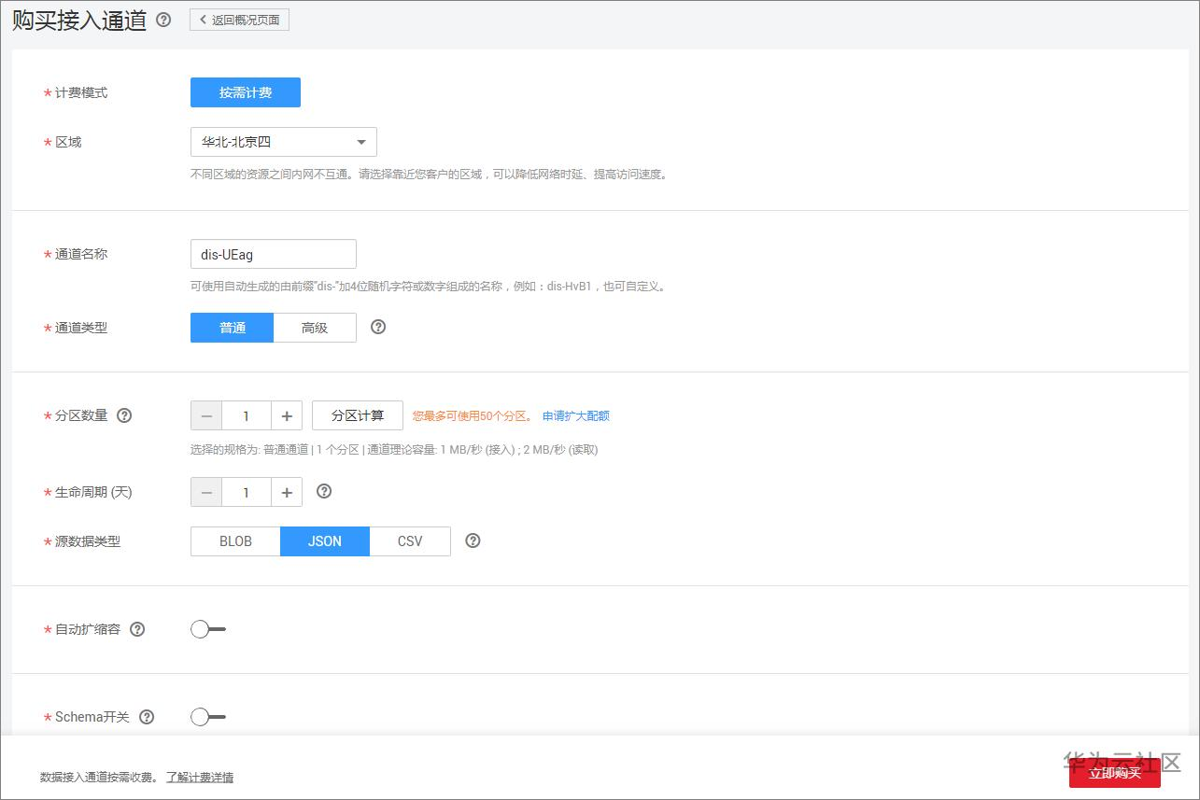Open the question mark beside 源数据类型 options
Screen dimensions: 1200x800
click(x=473, y=540)
